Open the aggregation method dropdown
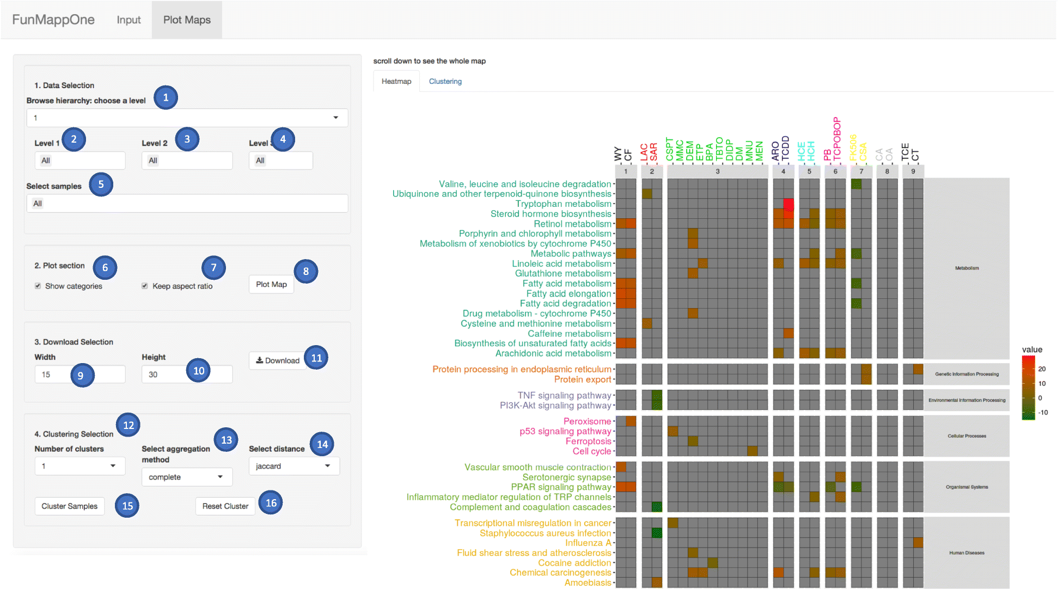Viewport: 1058px width, 589px height. pyautogui.click(x=187, y=477)
